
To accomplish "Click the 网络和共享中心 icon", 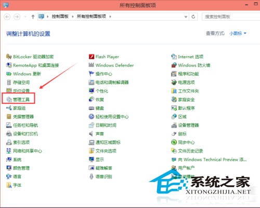I will pyautogui.click(x=9, y=151).
